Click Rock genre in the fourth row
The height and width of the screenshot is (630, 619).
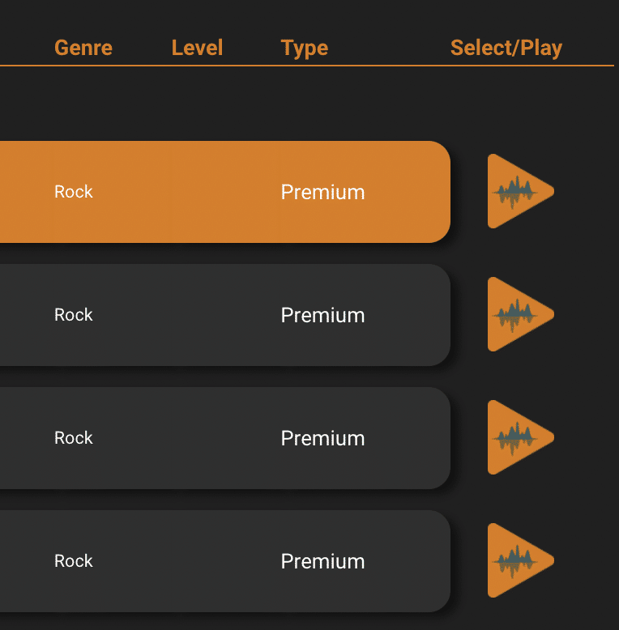(x=74, y=561)
